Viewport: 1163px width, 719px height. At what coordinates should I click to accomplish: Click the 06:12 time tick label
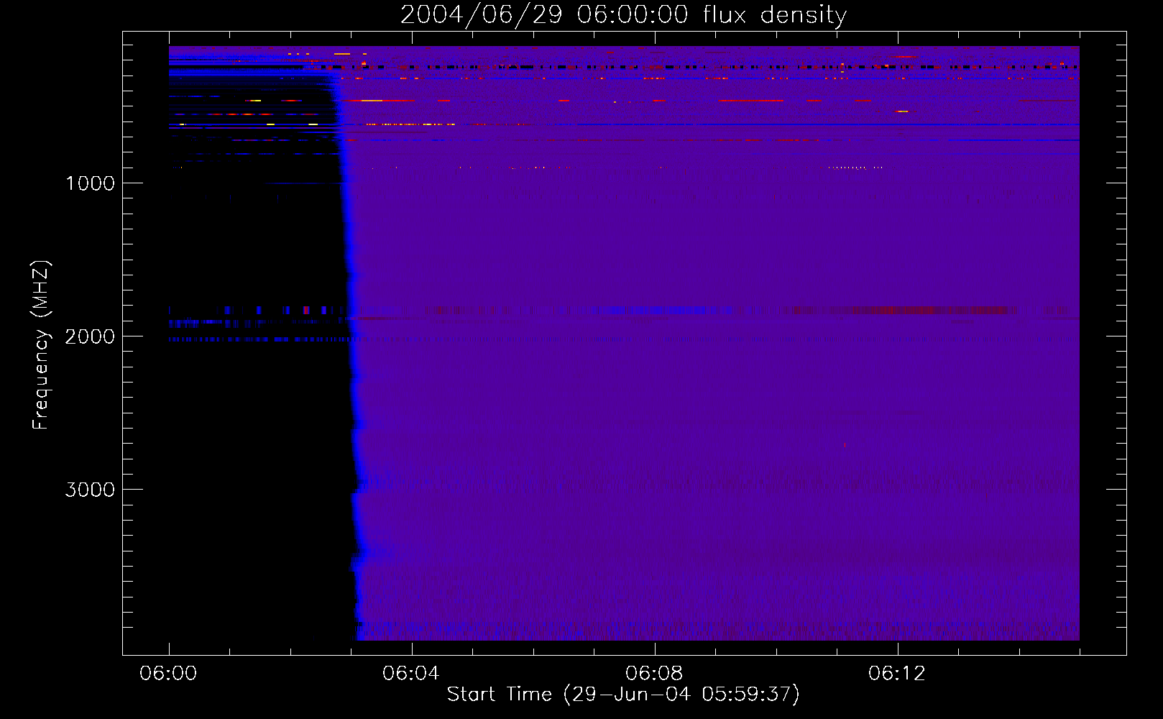tap(897, 674)
